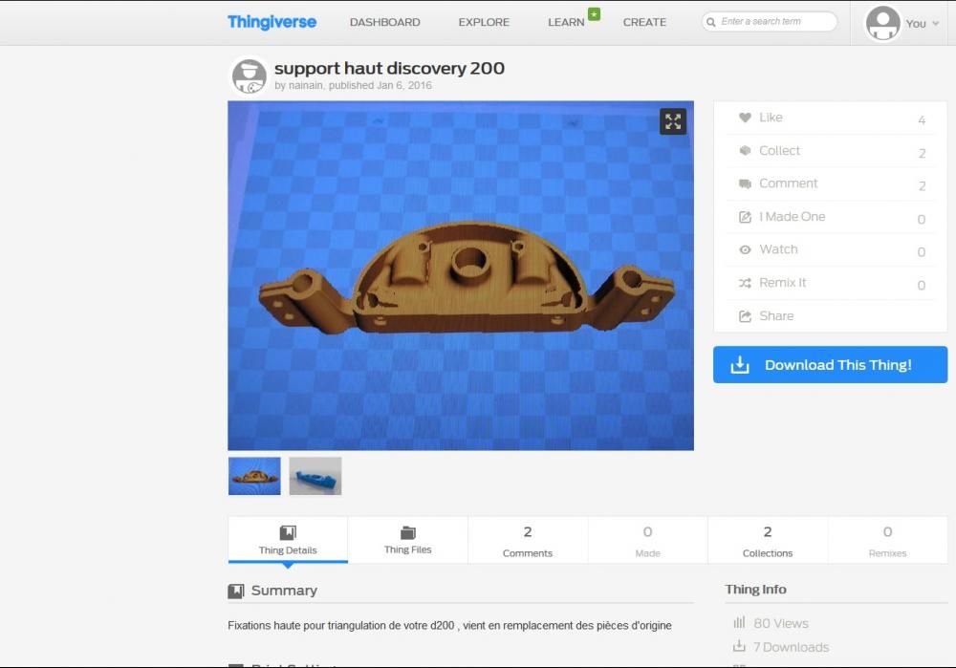Open the nainain author profile link
This screenshot has width=956, height=668.
(306, 85)
